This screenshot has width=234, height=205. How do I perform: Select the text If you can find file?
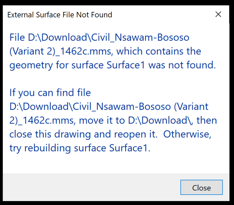pyautogui.click(x=50, y=92)
